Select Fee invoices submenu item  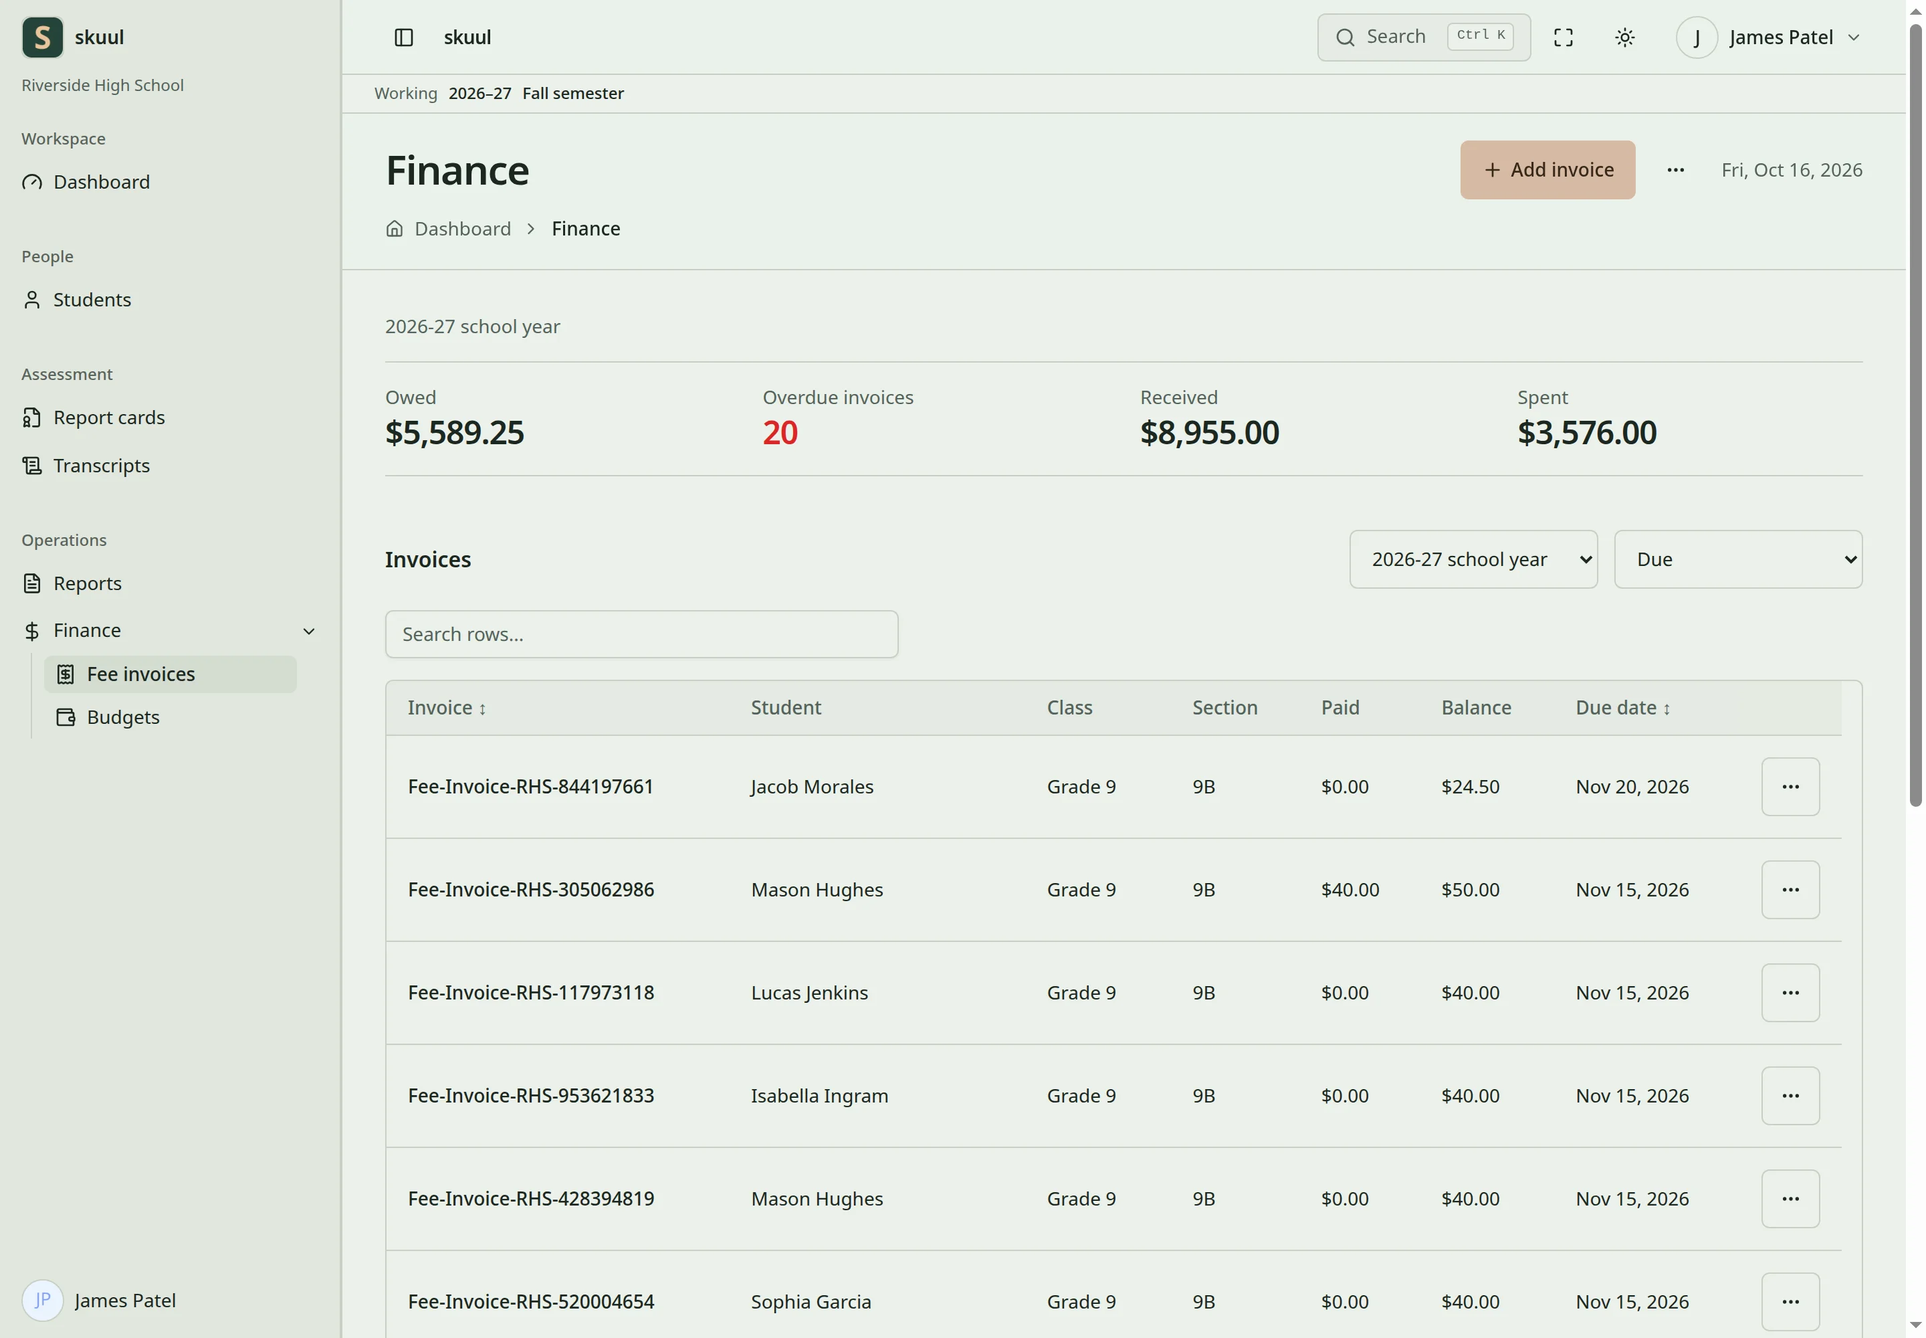(x=170, y=674)
